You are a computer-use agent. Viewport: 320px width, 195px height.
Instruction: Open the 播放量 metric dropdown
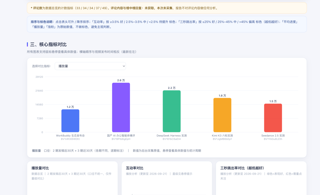point(90,66)
